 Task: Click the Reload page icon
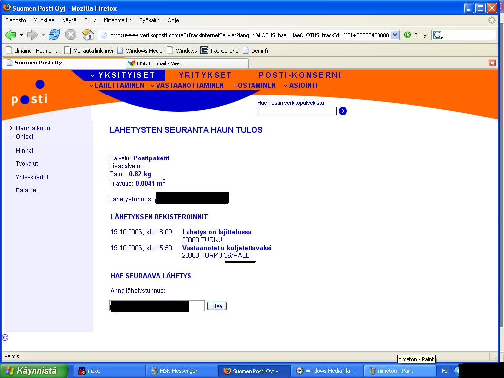coord(54,35)
